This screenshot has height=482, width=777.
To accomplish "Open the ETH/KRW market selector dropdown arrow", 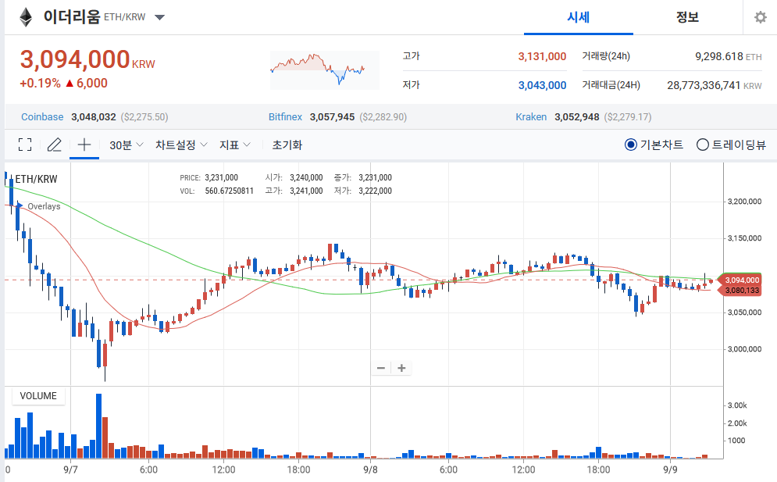I will (x=159, y=17).
